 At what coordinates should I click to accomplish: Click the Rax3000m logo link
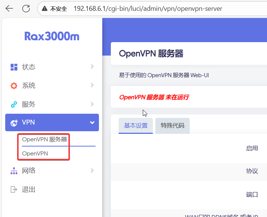coord(52,36)
